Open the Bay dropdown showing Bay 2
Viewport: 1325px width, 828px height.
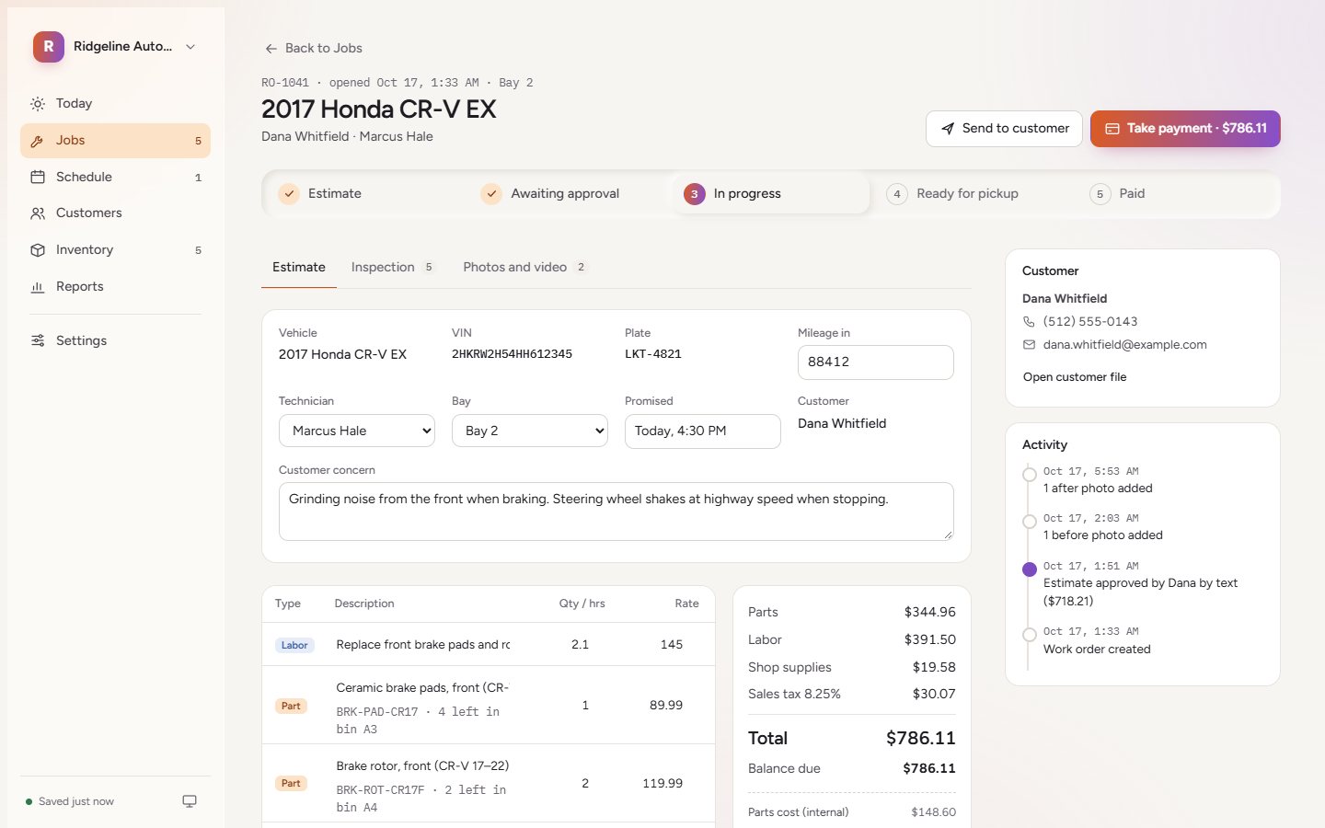pyautogui.click(x=530, y=431)
